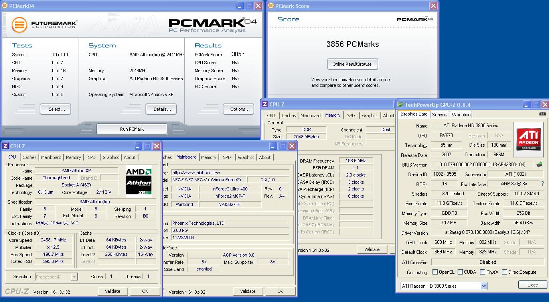Viewport: 549px width, 302px height.
Task: Click the PCMark Score window title icon
Action: [x=271, y=6]
